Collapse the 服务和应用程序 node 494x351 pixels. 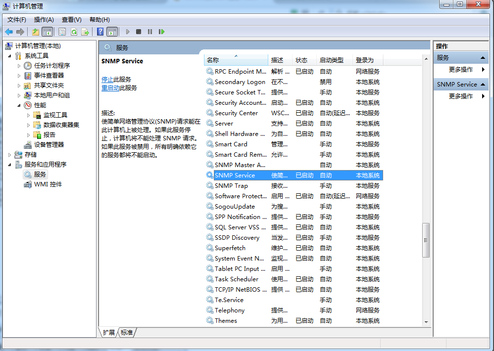point(9,165)
